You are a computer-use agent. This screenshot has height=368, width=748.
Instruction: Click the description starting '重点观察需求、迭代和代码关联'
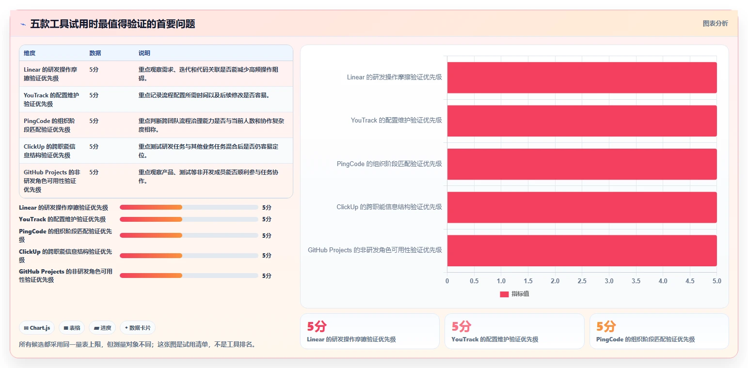click(209, 74)
